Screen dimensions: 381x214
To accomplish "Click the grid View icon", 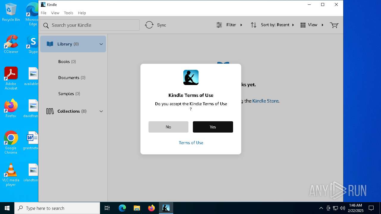I will [303, 25].
